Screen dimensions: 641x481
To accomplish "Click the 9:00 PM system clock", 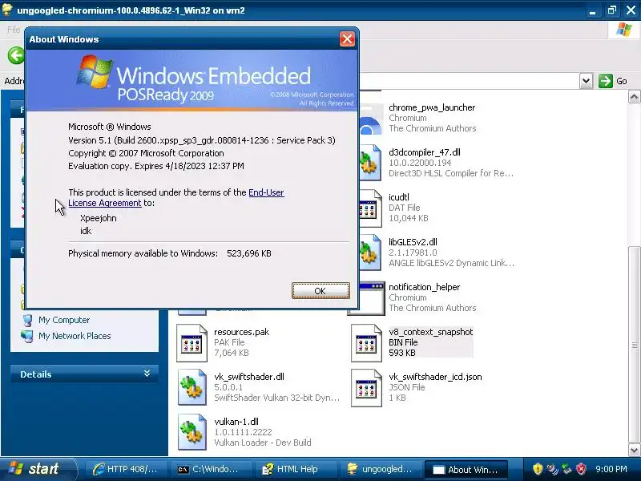I will 611,469.
